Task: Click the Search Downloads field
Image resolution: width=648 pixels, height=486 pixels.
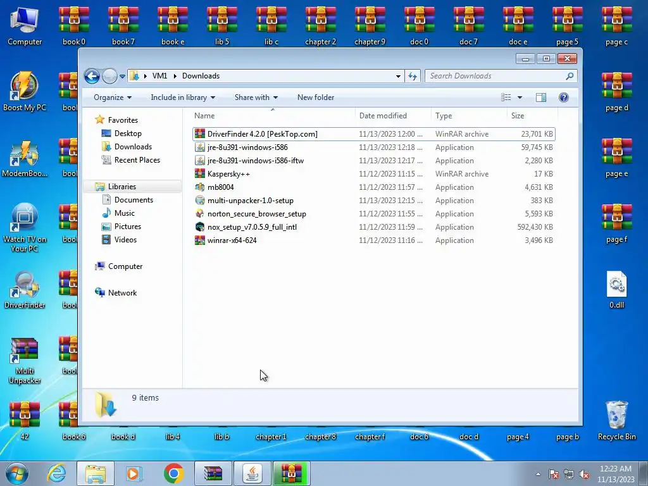Action: coord(501,76)
